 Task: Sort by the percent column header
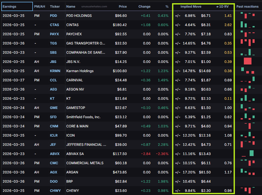pyautogui.click(x=167, y=7)
